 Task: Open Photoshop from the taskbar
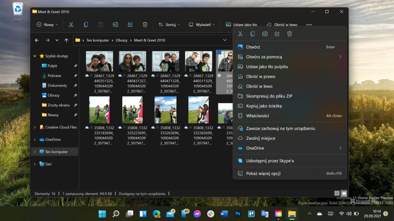(238, 214)
